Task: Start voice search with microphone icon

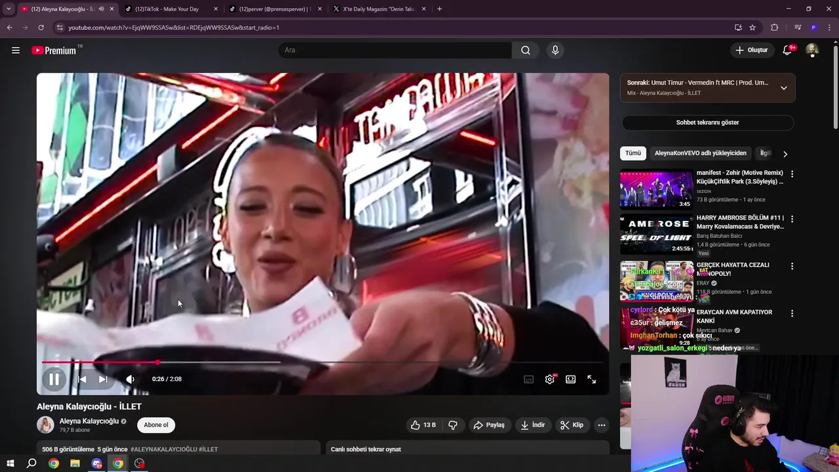Action: [555, 50]
